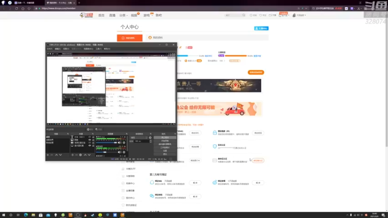This screenshot has height=218, width=388.
Task: Move selected source down in OBS
Action: tap(89, 155)
